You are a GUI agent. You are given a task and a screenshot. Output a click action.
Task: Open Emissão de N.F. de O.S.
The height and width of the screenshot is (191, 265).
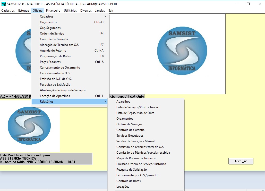pyautogui.click(x=70, y=79)
